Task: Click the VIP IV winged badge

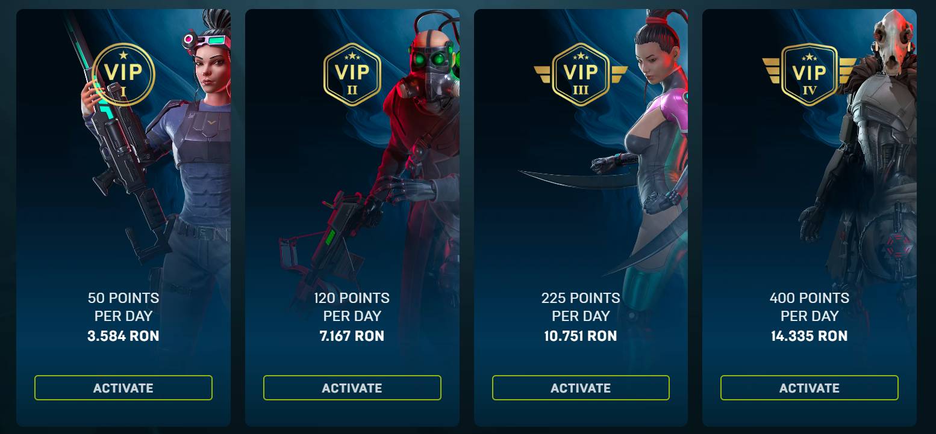Action: point(809,75)
